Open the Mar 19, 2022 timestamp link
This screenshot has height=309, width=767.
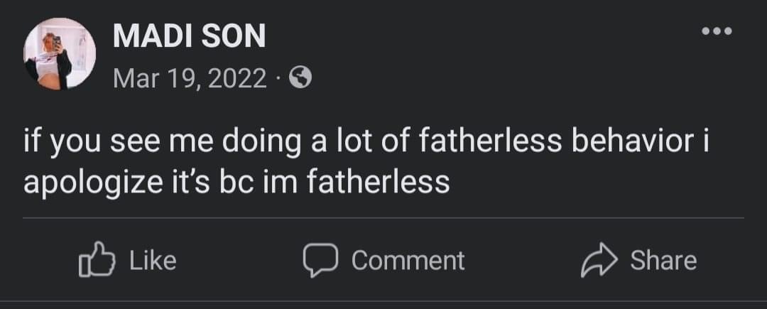[190, 78]
